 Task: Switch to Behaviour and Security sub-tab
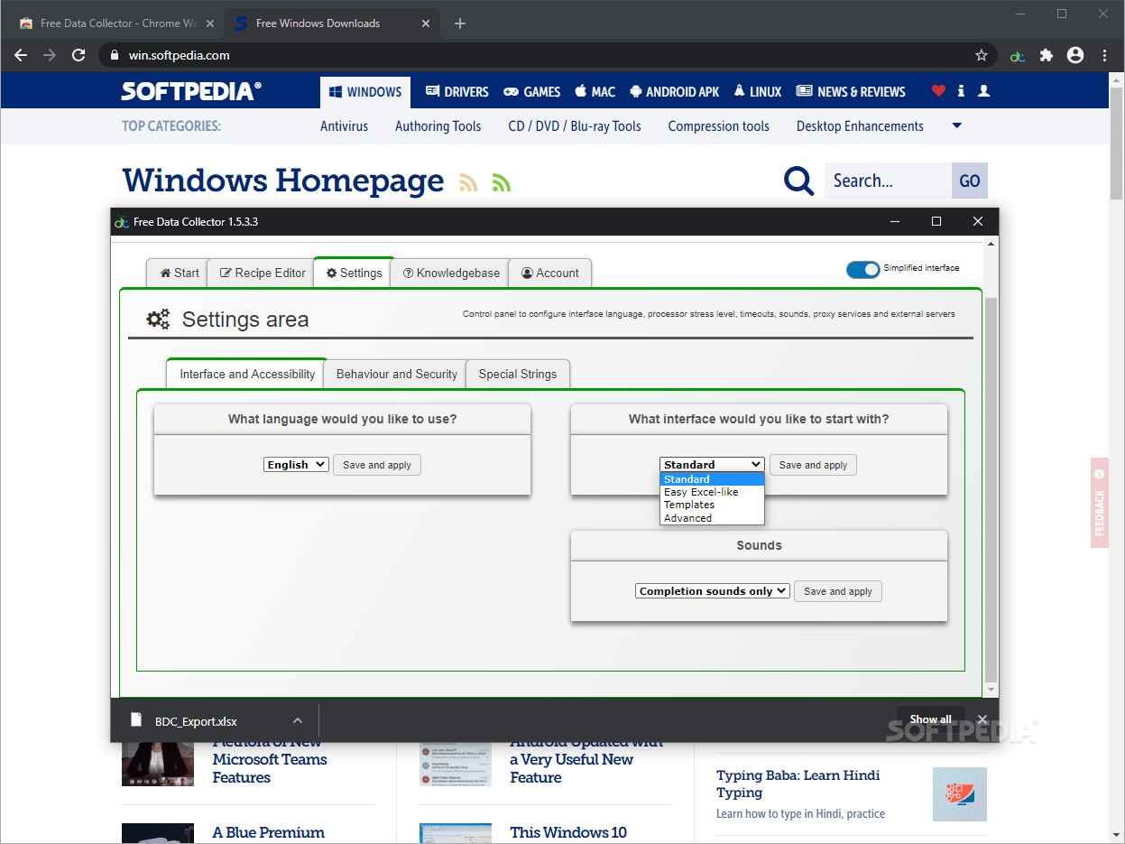(396, 374)
